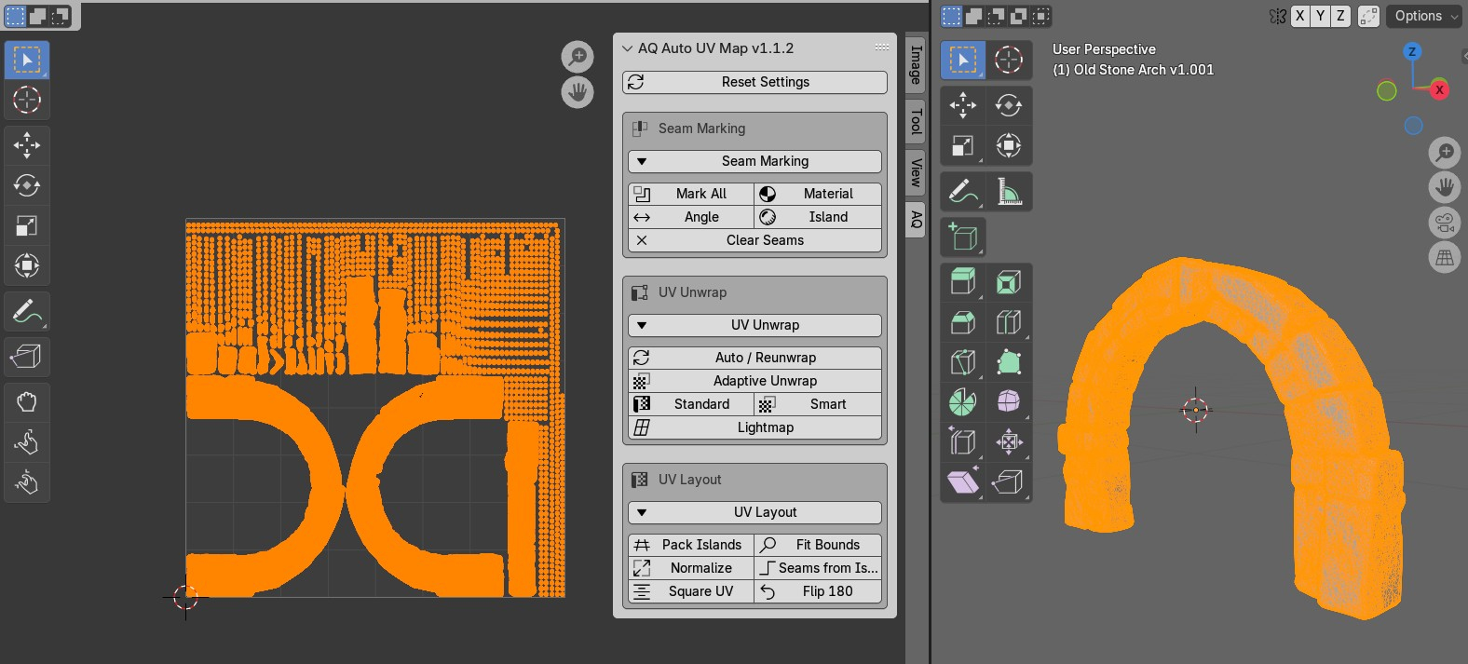The width and height of the screenshot is (1468, 664).
Task: Click the blue Z axis gizmo ball
Action: point(1412,51)
